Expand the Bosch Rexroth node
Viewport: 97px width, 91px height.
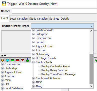tap(33, 30)
